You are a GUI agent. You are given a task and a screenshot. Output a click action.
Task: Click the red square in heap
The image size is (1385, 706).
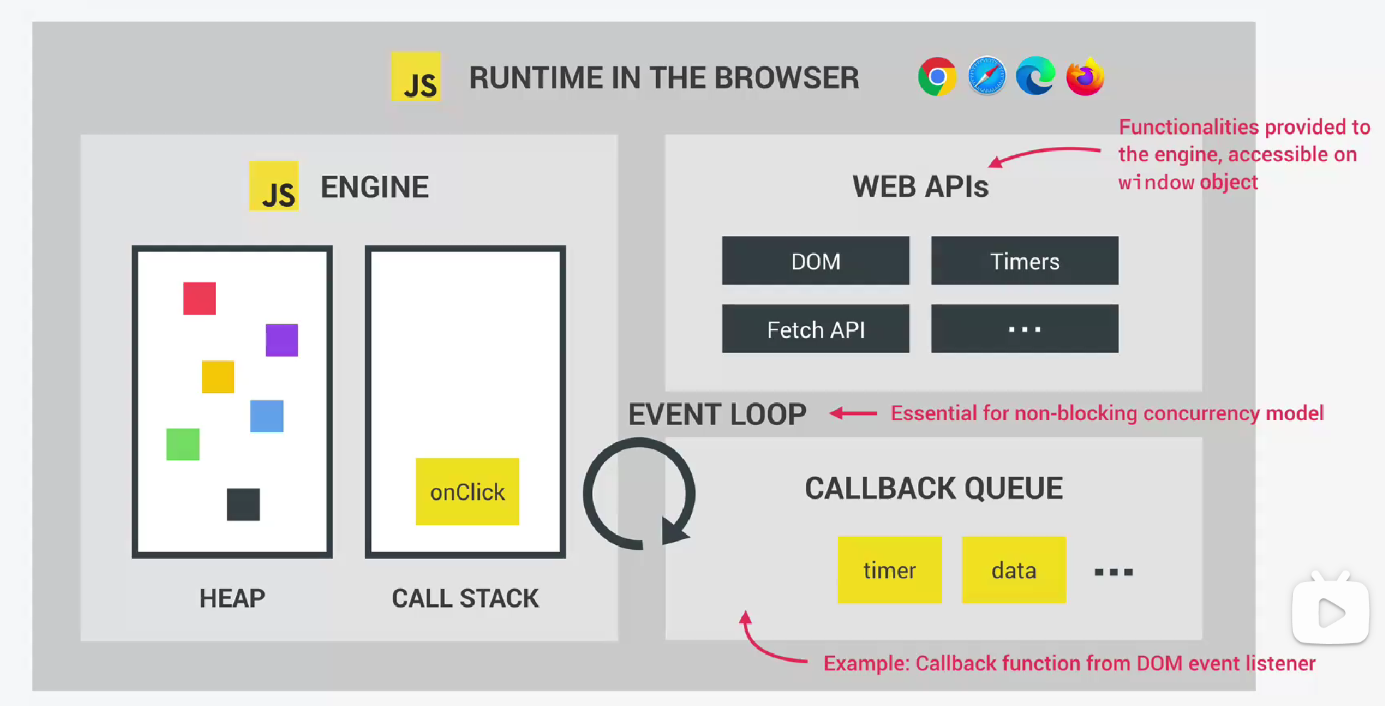[200, 298]
